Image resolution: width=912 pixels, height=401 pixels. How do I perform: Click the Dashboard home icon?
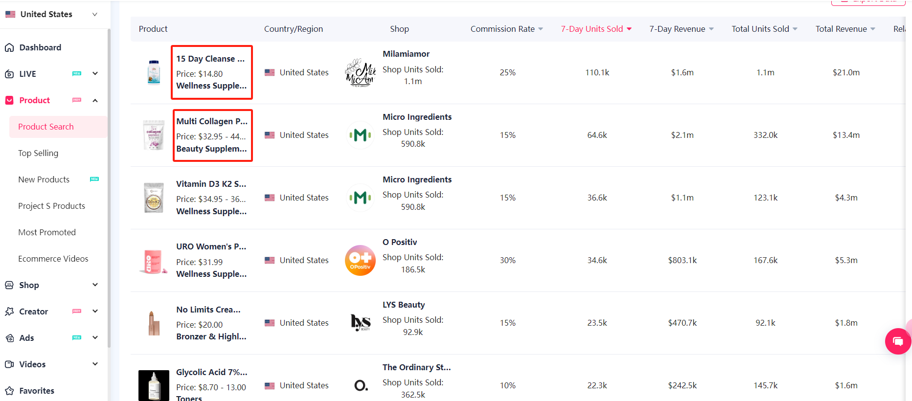(x=9, y=47)
